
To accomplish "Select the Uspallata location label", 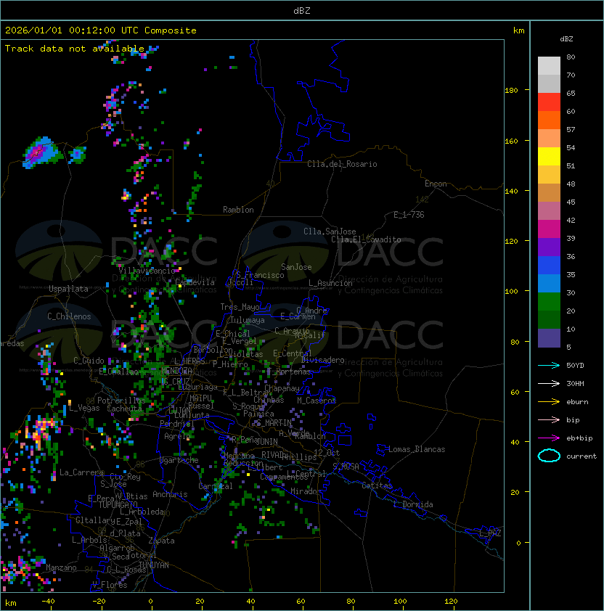I will 68,289.
